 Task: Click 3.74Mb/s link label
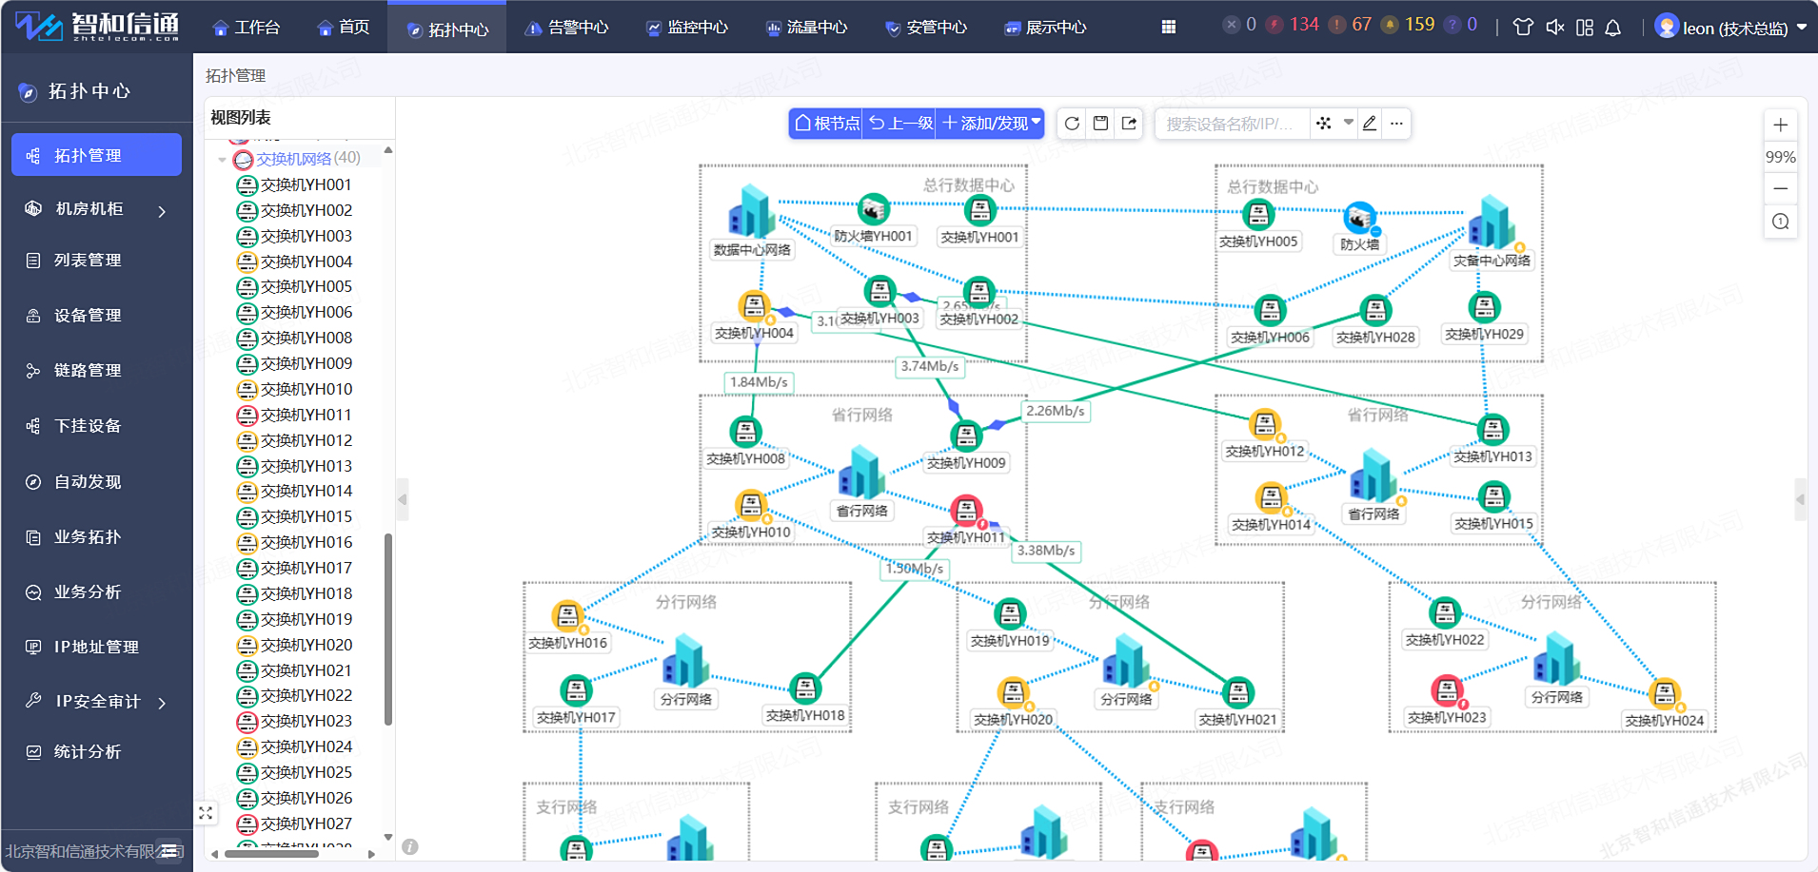[930, 366]
